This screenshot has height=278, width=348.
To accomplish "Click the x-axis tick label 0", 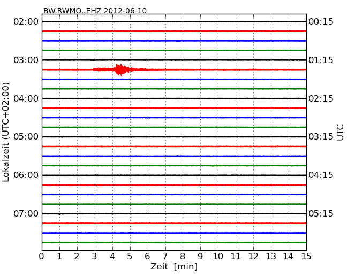I will pyautogui.click(x=42, y=257).
